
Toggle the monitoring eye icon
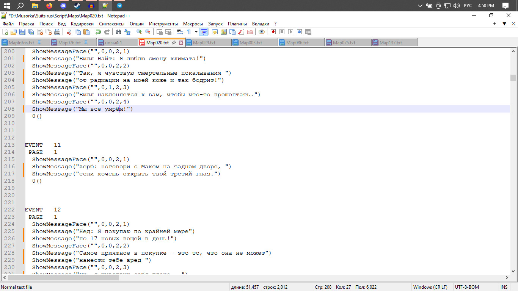coord(262,32)
